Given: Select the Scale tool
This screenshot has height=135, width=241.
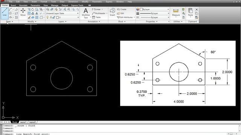Looking at the screenshot, I should pyautogui.click(x=29, y=13).
